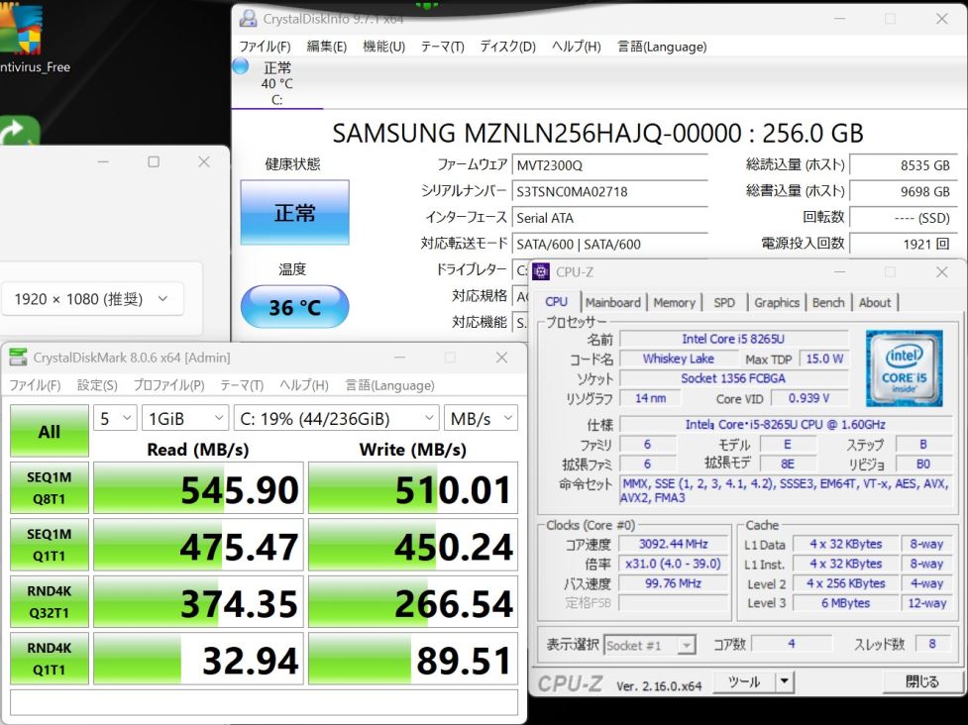968x725 pixels.
Task: Open the 機能(U) menu in CrystalDiskInfo
Action: click(x=383, y=47)
